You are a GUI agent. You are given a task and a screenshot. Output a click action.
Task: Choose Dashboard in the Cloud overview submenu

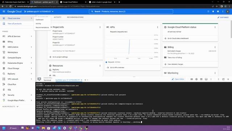(40, 20)
